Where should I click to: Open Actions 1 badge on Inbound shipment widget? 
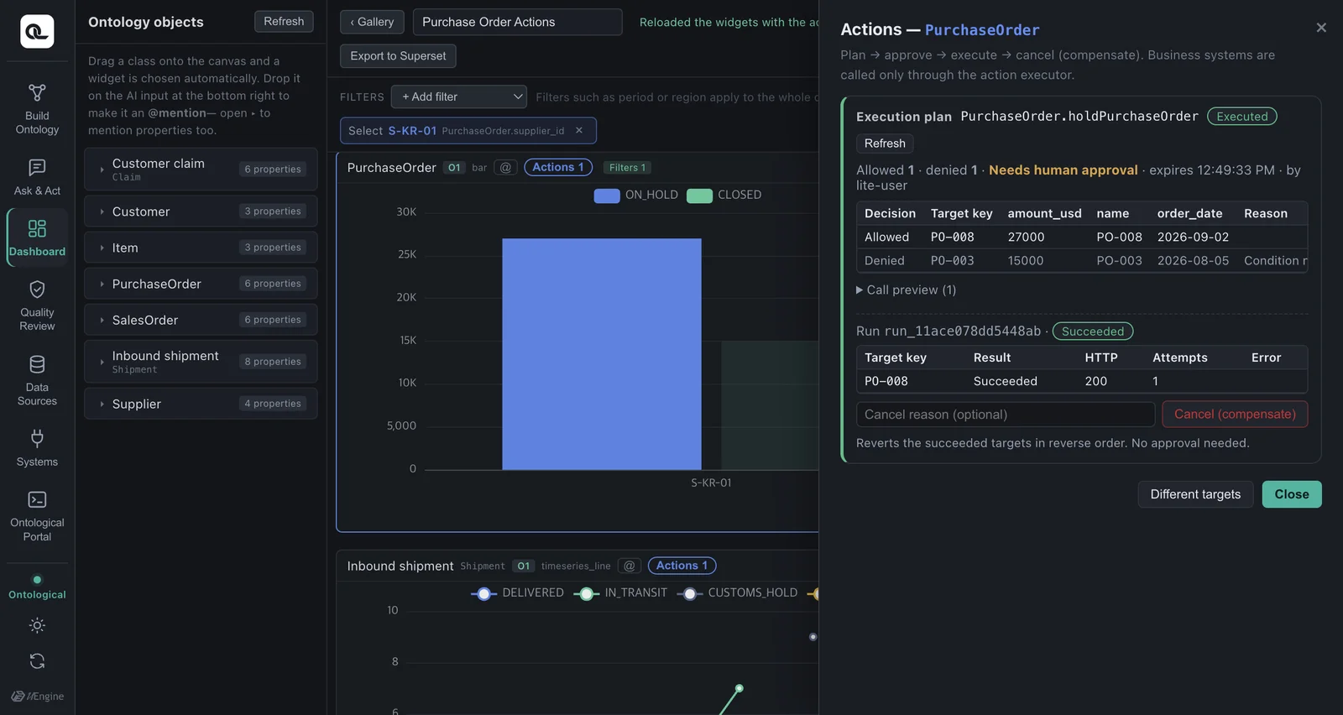pos(682,566)
